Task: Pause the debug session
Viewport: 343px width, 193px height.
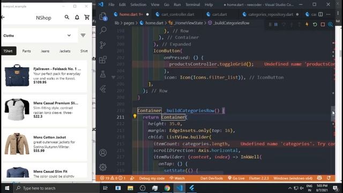Action: (x=276, y=24)
